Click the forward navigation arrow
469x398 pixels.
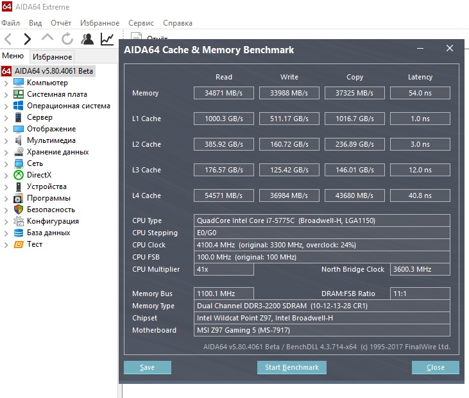(27, 39)
